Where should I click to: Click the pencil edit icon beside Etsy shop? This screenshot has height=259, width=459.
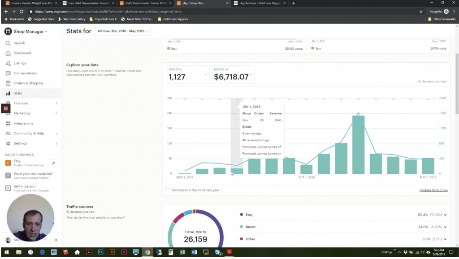[53, 163]
